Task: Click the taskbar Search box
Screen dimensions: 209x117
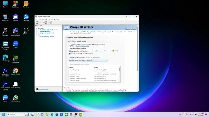Action: tap(18, 114)
